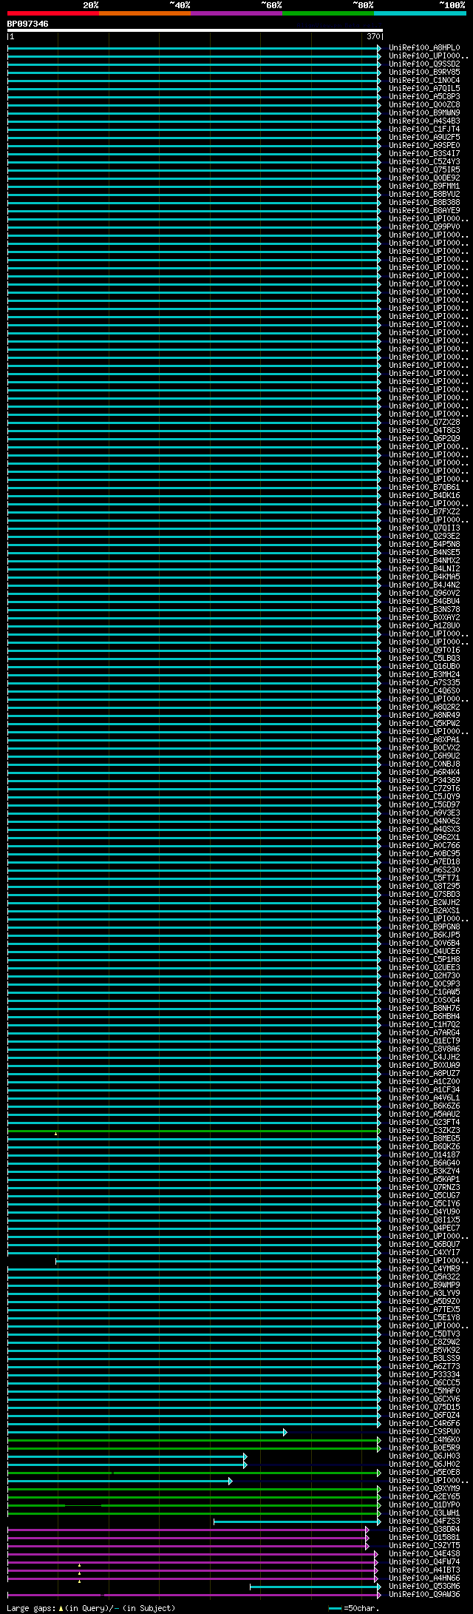Screen dimensions: 473x1614
Task: Select hit label UniRef100_B9PGN8
Action: pyautogui.click(x=424, y=927)
